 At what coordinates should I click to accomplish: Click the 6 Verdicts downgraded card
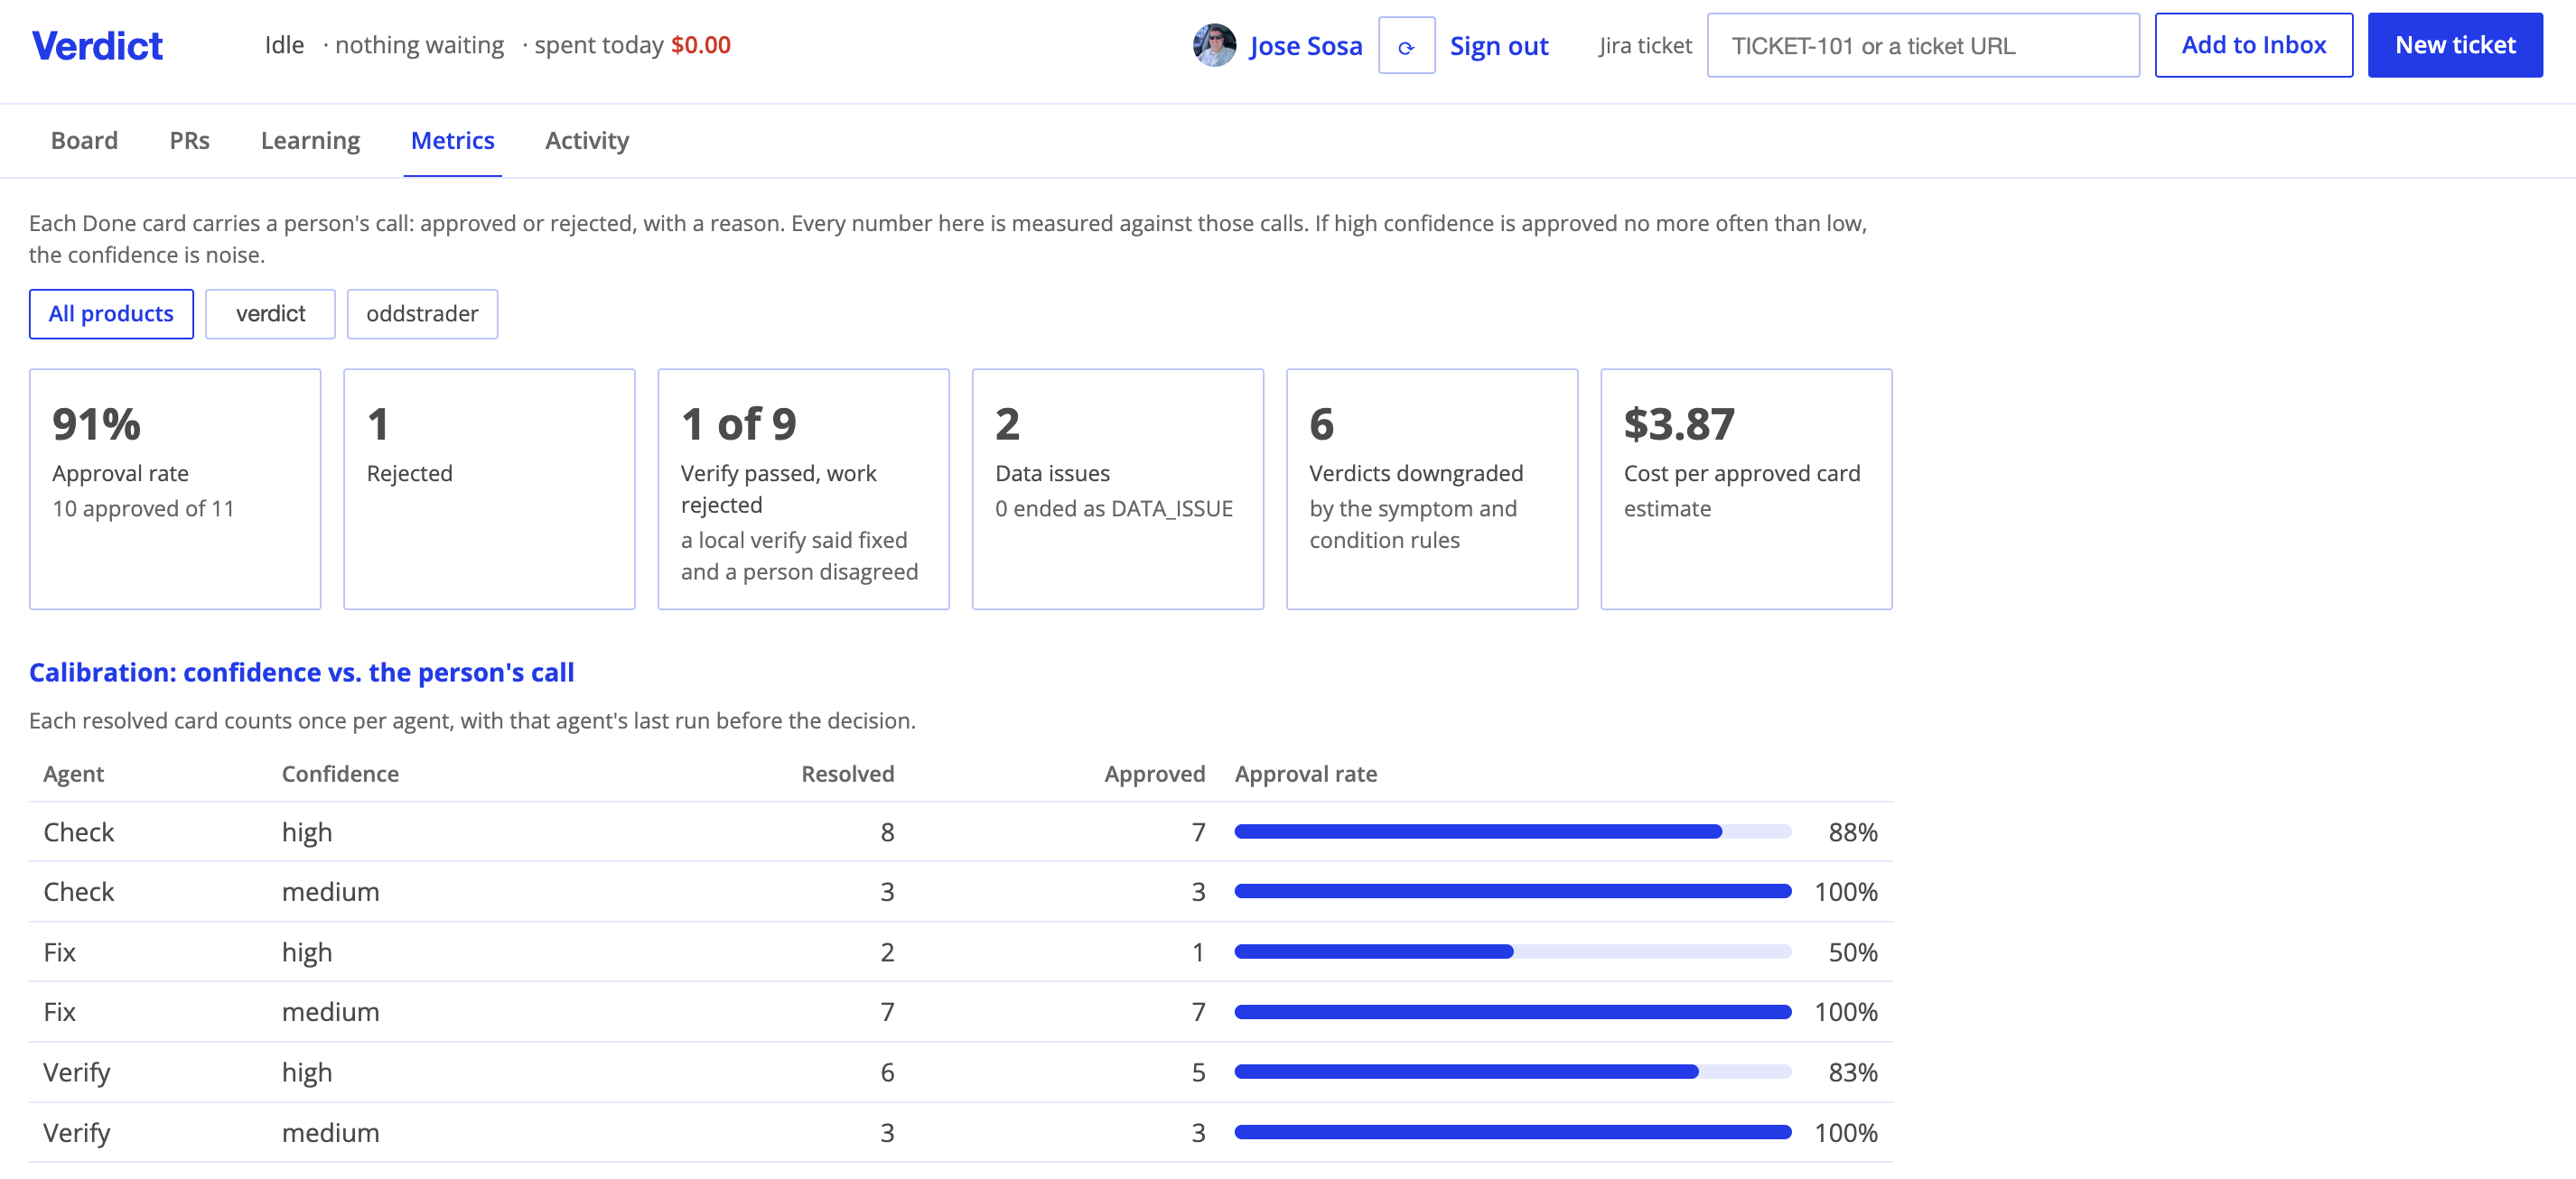(1432, 488)
